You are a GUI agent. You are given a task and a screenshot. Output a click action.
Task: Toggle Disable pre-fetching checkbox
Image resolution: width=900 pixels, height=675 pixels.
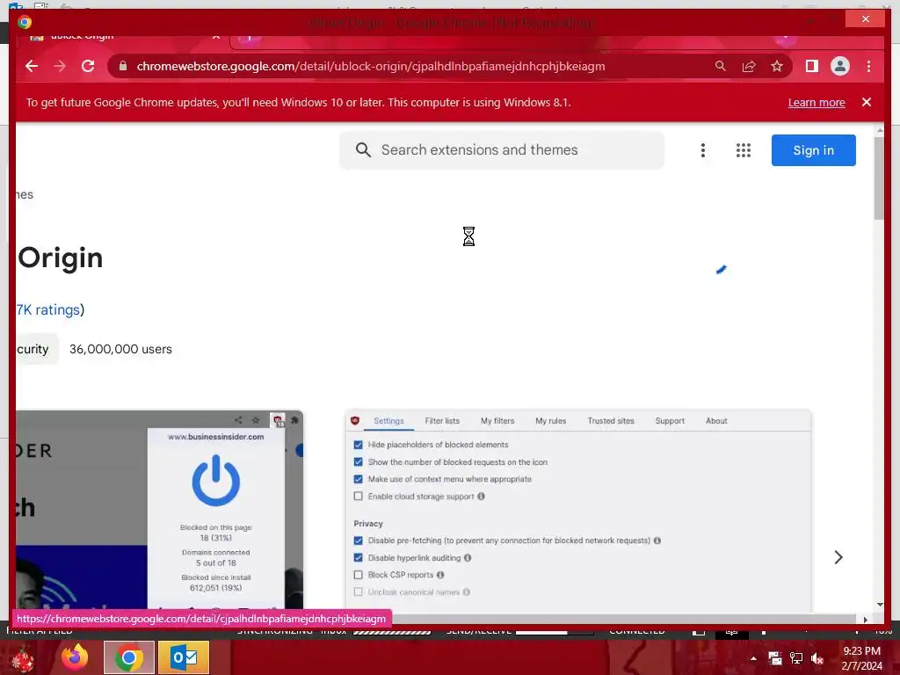click(359, 541)
